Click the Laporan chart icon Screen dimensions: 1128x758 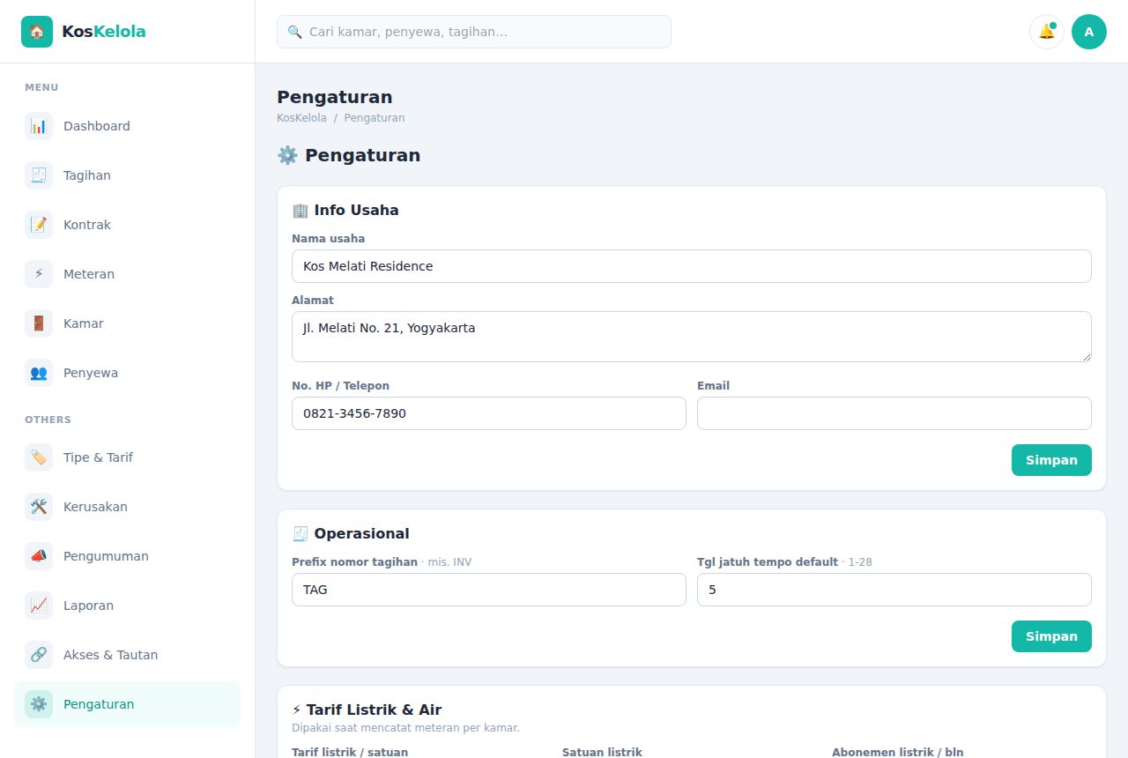pos(39,606)
